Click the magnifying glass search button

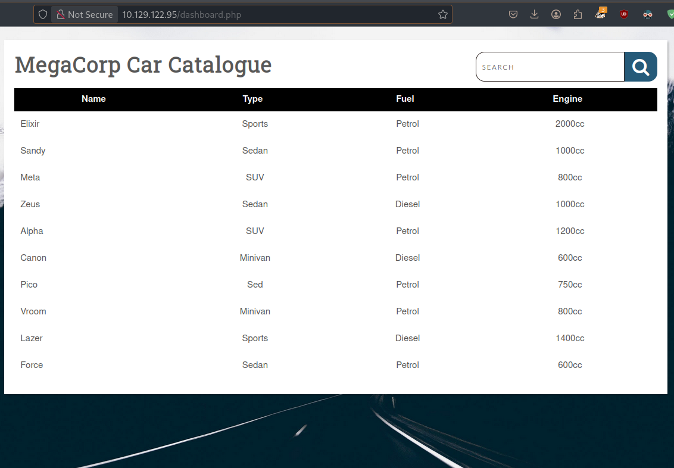641,67
